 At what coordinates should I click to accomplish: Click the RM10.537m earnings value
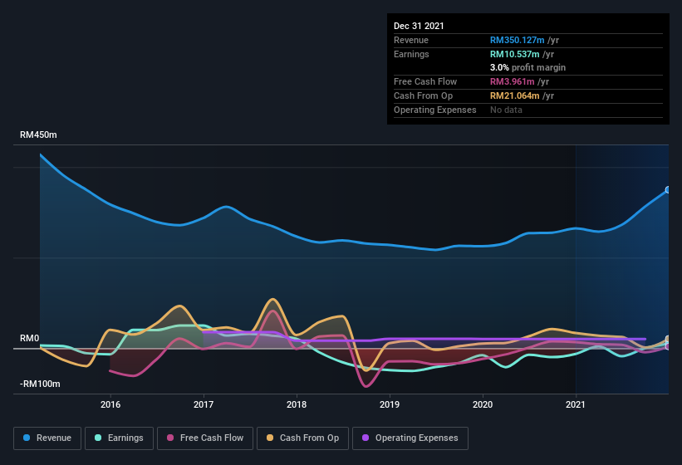(514, 54)
